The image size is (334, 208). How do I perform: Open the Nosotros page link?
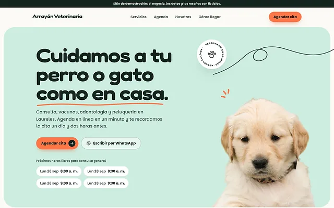point(183,17)
